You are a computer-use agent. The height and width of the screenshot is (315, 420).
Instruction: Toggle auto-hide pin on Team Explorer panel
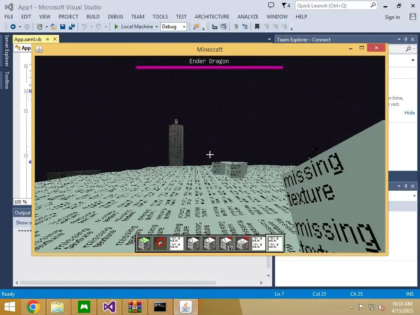click(x=406, y=39)
